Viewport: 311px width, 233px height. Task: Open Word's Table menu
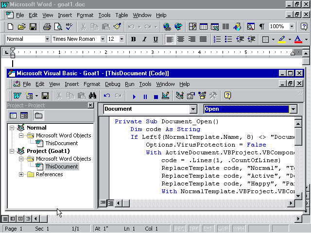click(x=121, y=15)
